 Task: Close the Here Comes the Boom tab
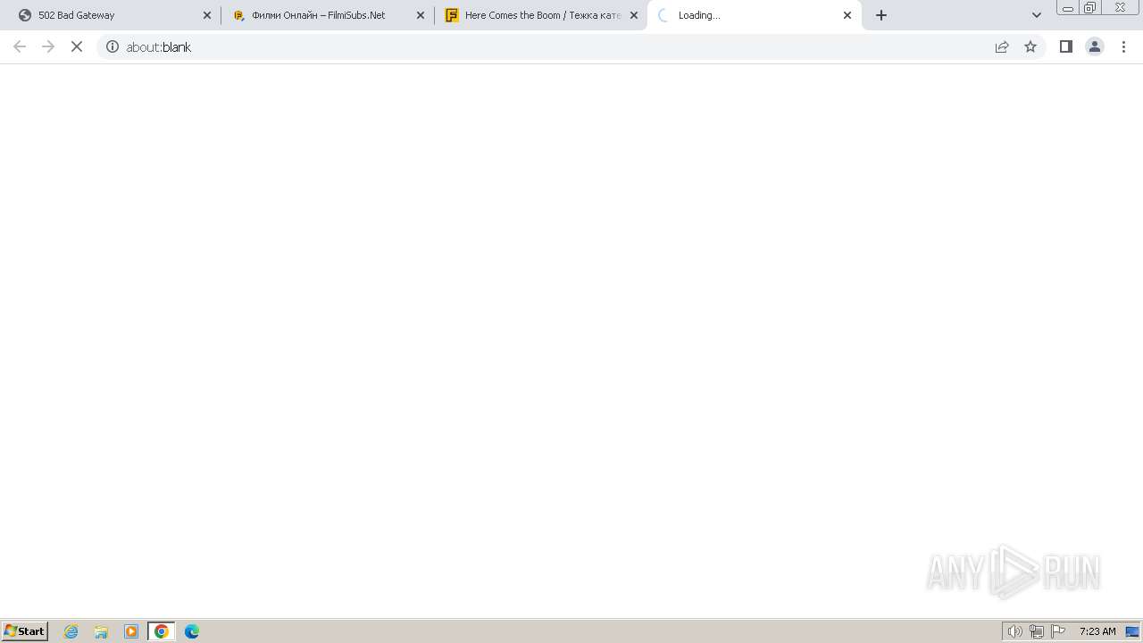(634, 15)
